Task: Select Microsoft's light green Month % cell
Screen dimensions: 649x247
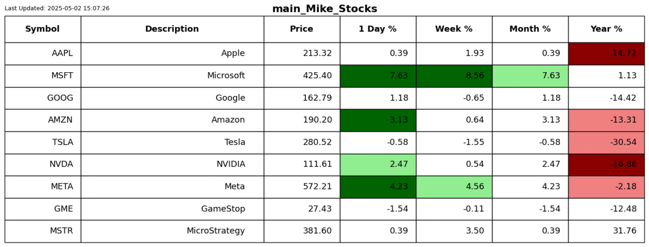Action: click(x=530, y=76)
